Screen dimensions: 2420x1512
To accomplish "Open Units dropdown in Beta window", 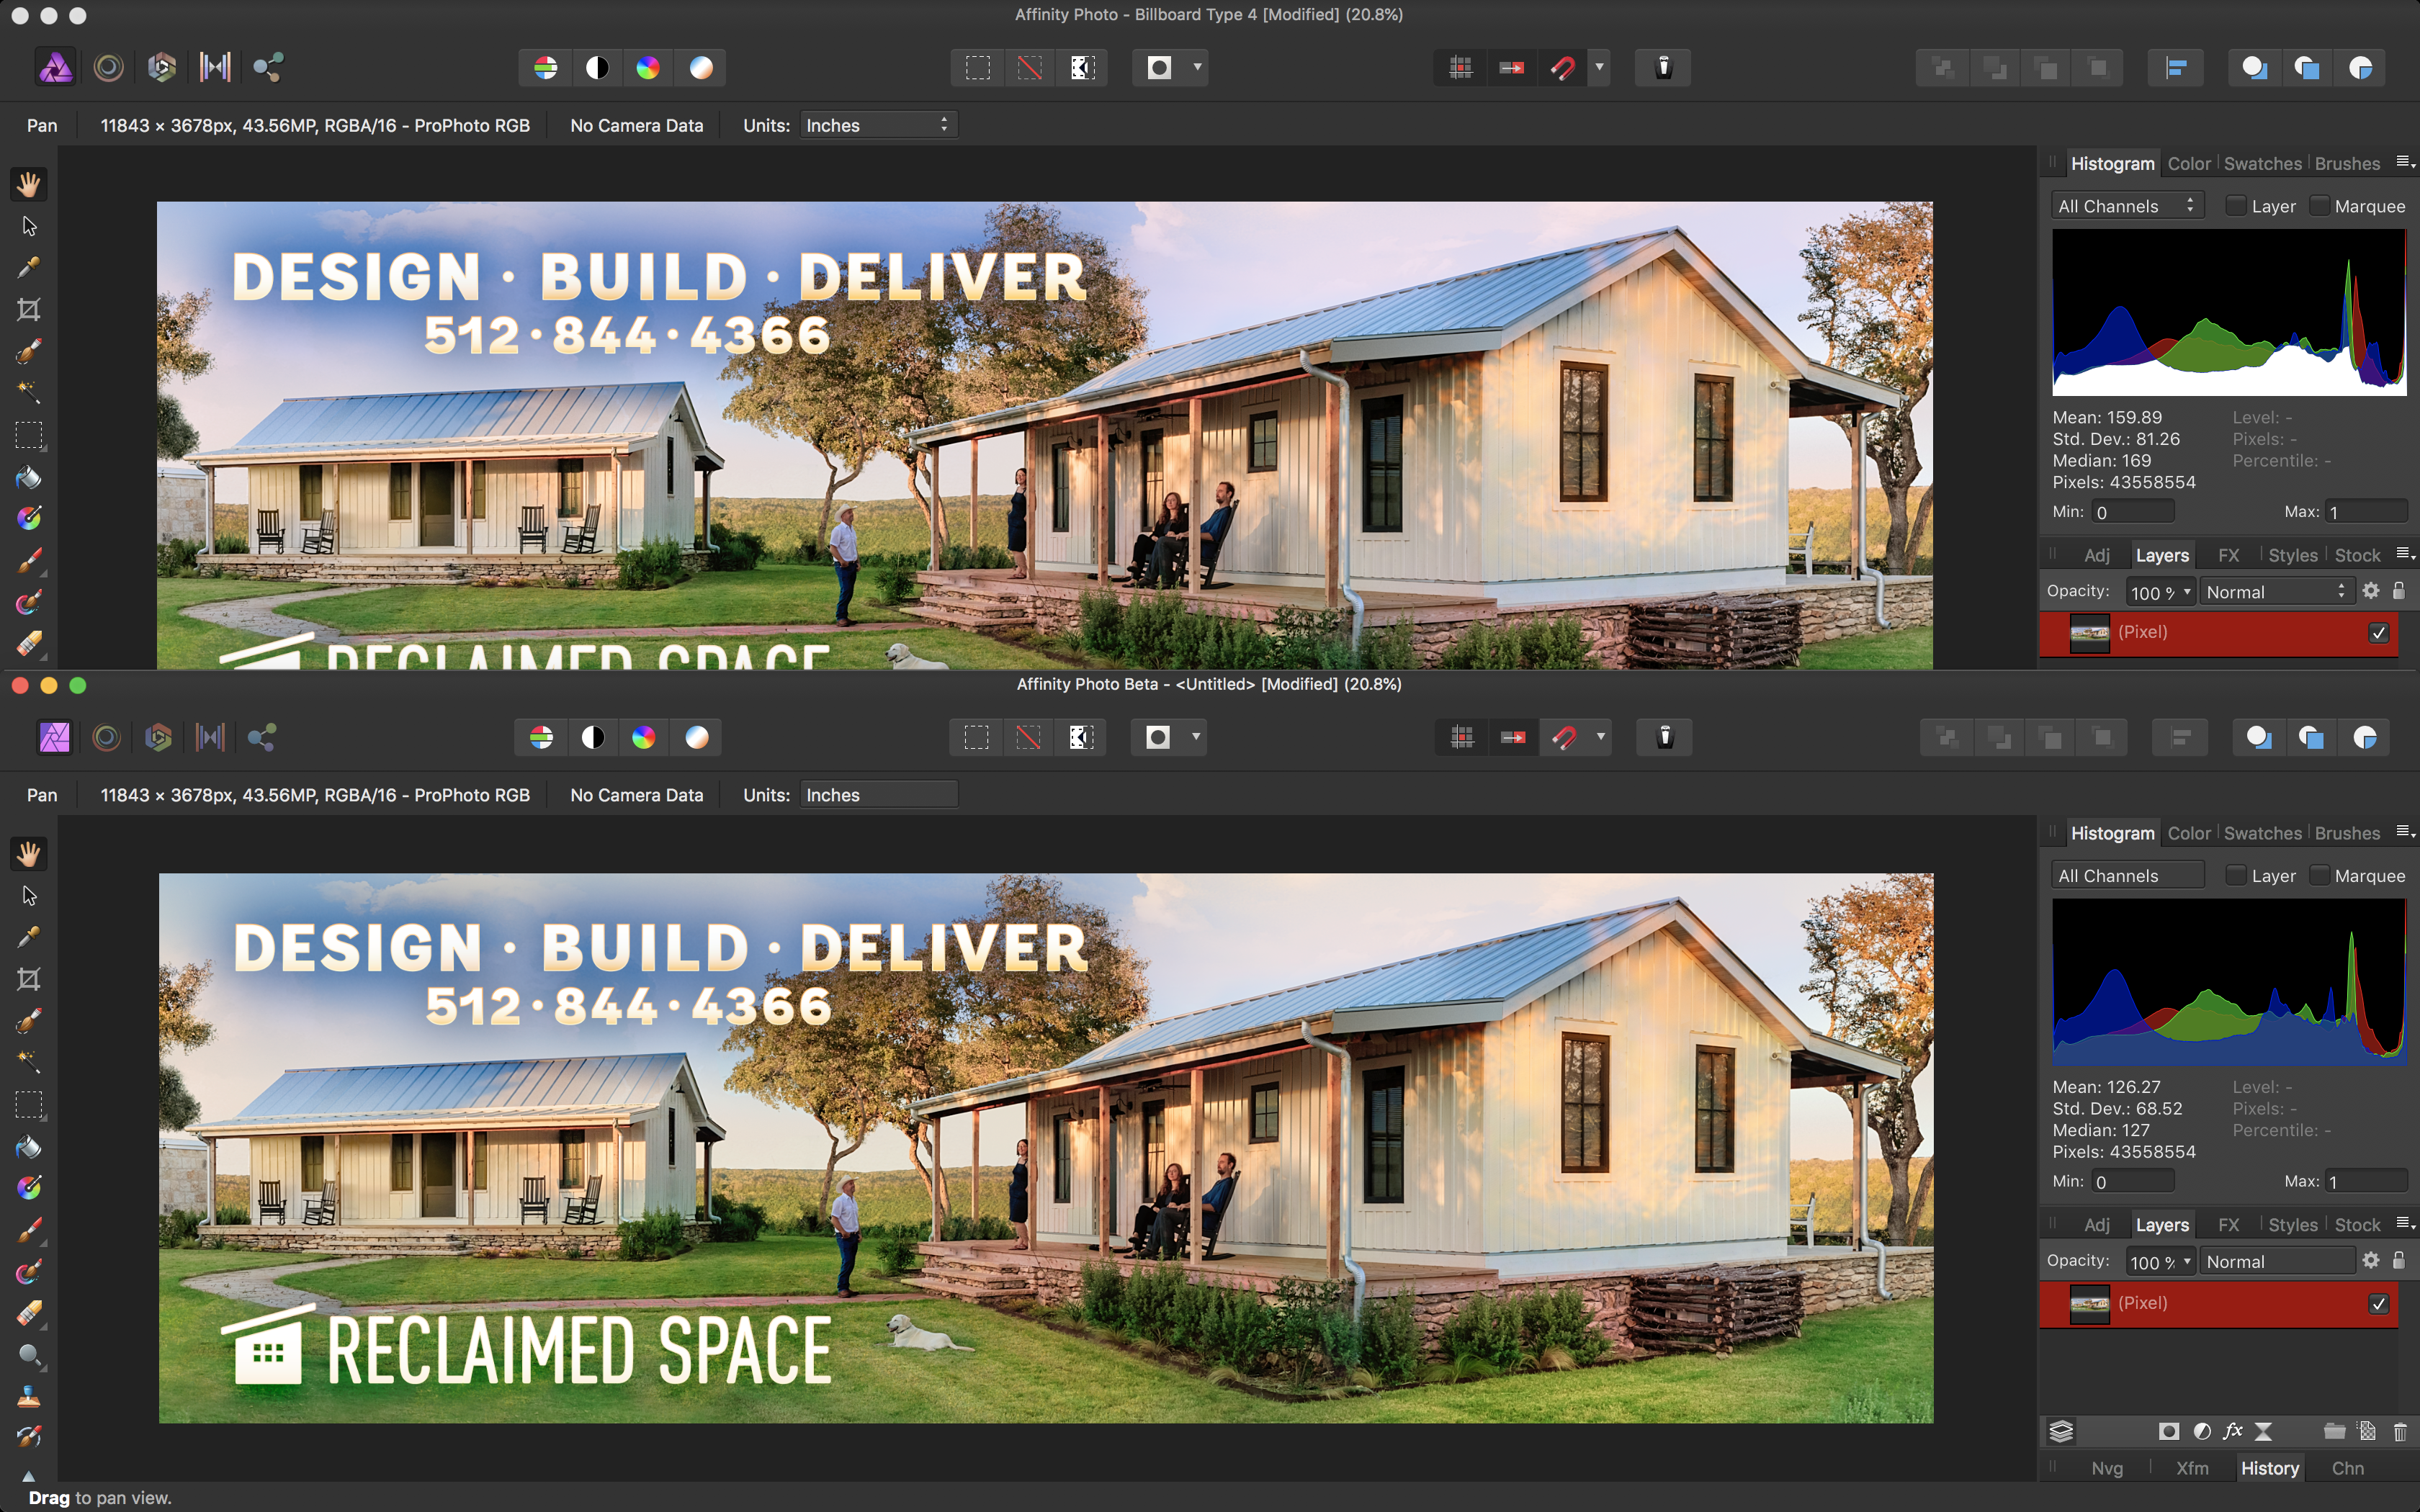I will click(x=879, y=795).
